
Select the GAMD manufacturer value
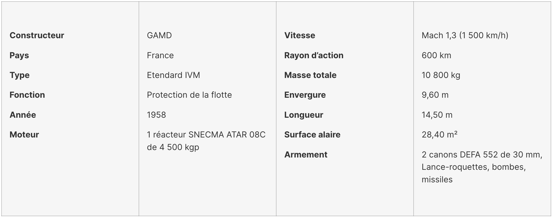[159, 35]
